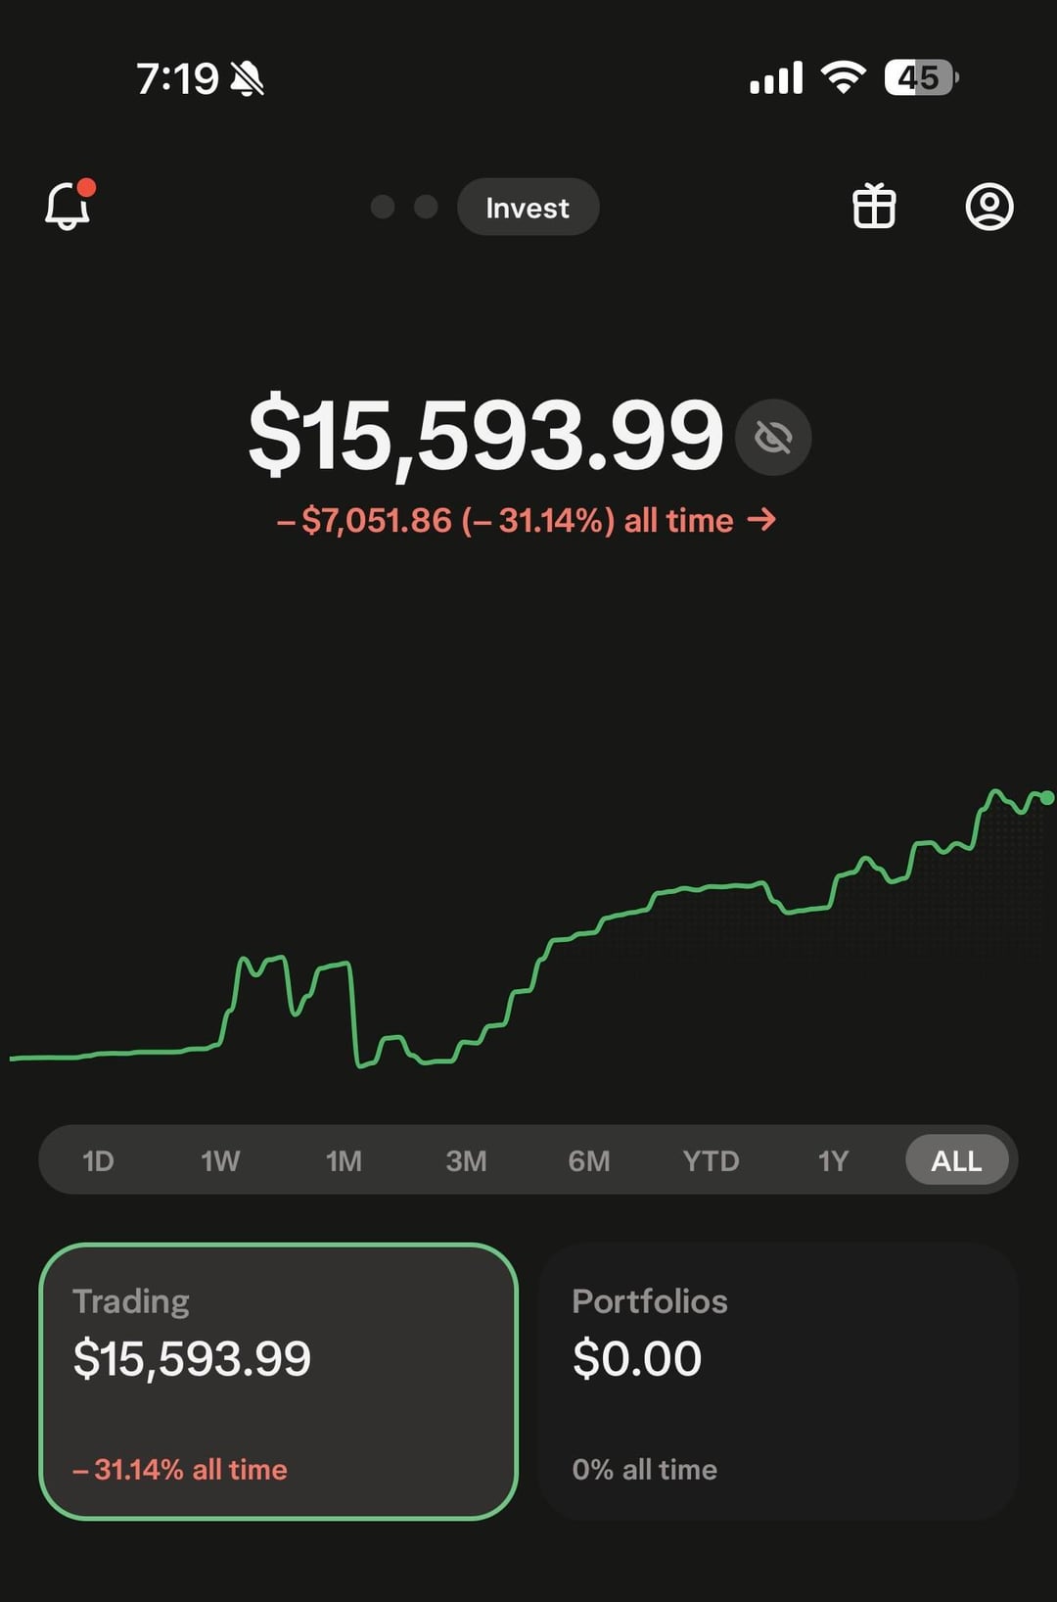1057x1602 pixels.
Task: Open the Trading account card
Action: [x=278, y=1381]
